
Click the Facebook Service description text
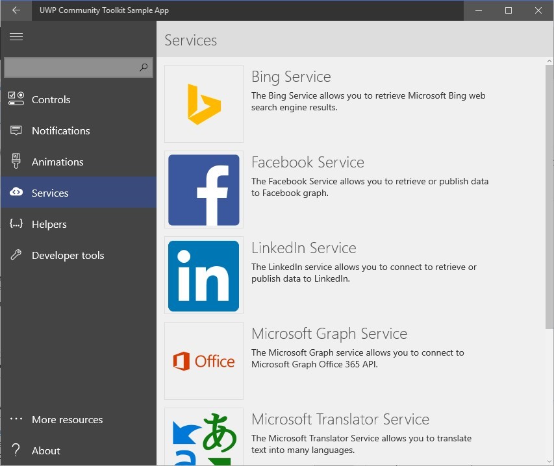pyautogui.click(x=370, y=187)
